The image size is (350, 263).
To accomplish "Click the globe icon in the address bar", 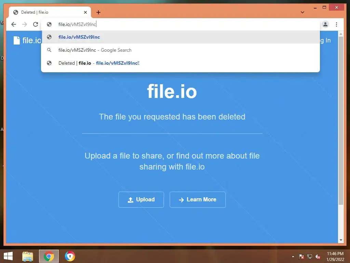I will (x=49, y=24).
